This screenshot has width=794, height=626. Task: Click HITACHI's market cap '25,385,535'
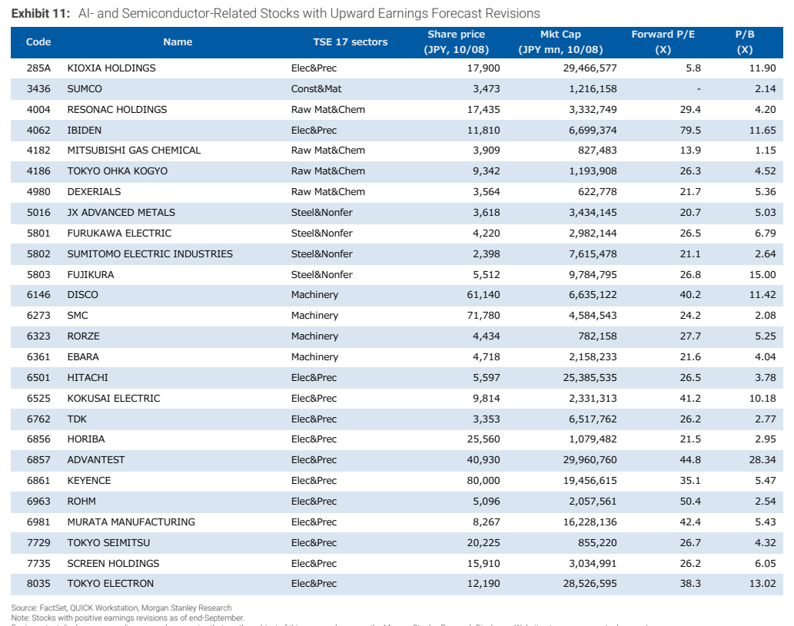[590, 378]
